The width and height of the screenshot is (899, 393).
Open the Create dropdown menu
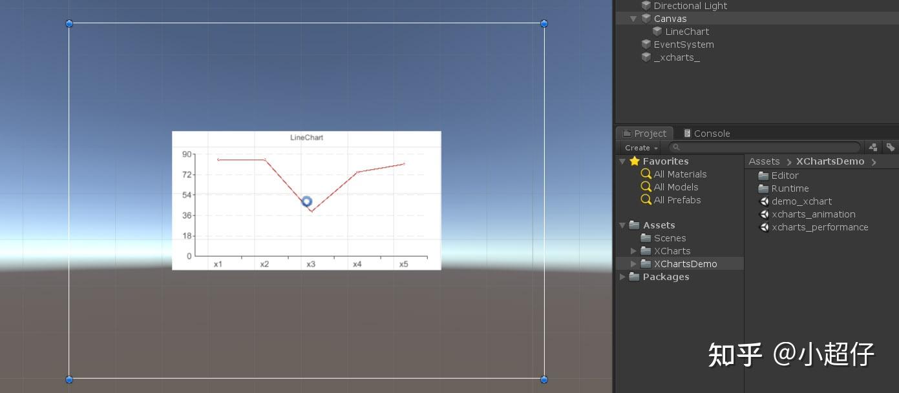tap(639, 148)
